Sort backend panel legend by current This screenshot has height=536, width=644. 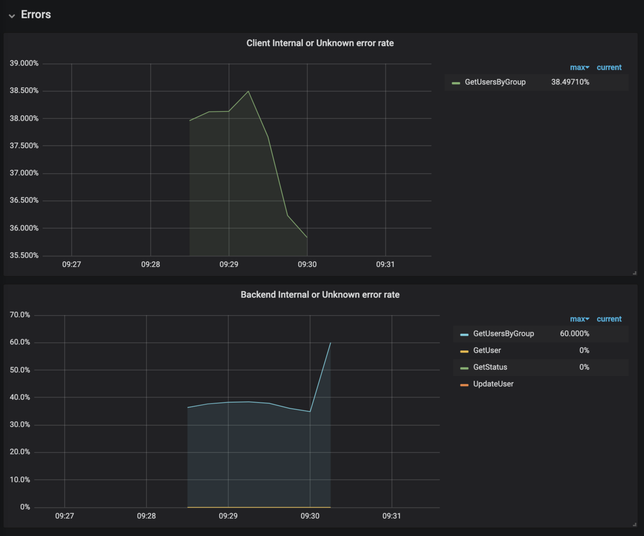[609, 319]
